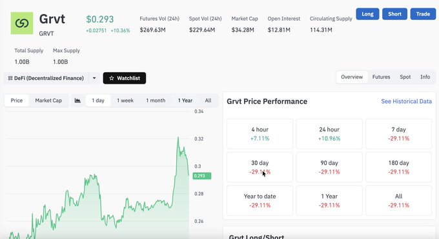Image resolution: width=439 pixels, height=239 pixels.
Task: Click the 4 hour performance card
Action: 260,133
